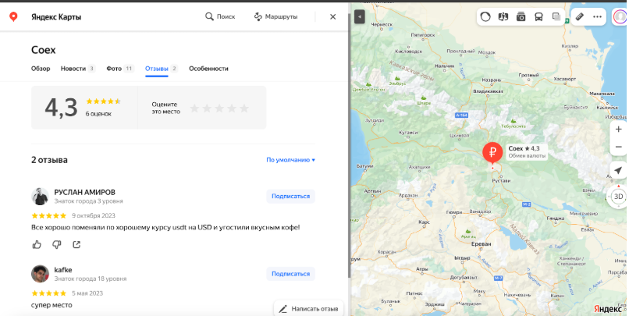Expand the 'По умолчанию' sort dropdown

click(x=291, y=160)
